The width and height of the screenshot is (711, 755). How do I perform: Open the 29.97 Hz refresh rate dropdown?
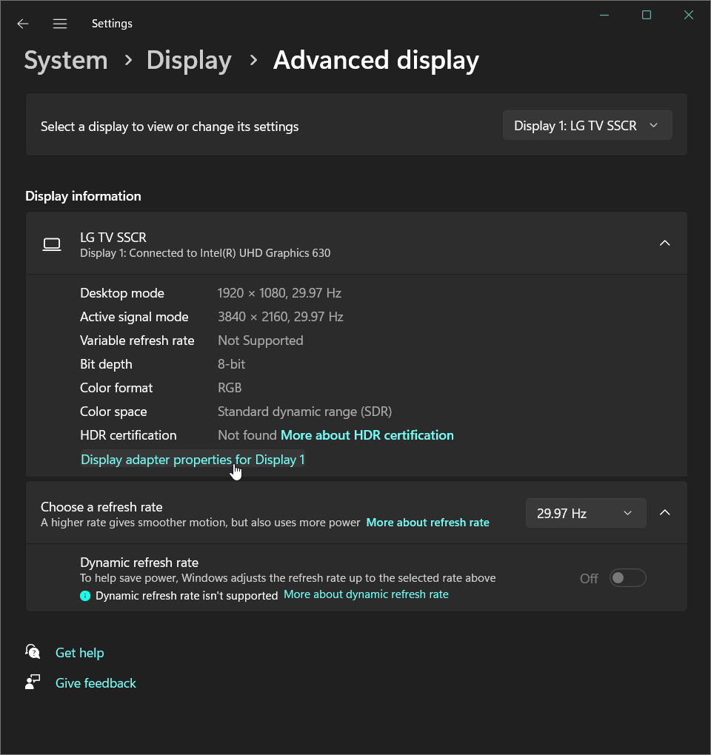point(585,512)
